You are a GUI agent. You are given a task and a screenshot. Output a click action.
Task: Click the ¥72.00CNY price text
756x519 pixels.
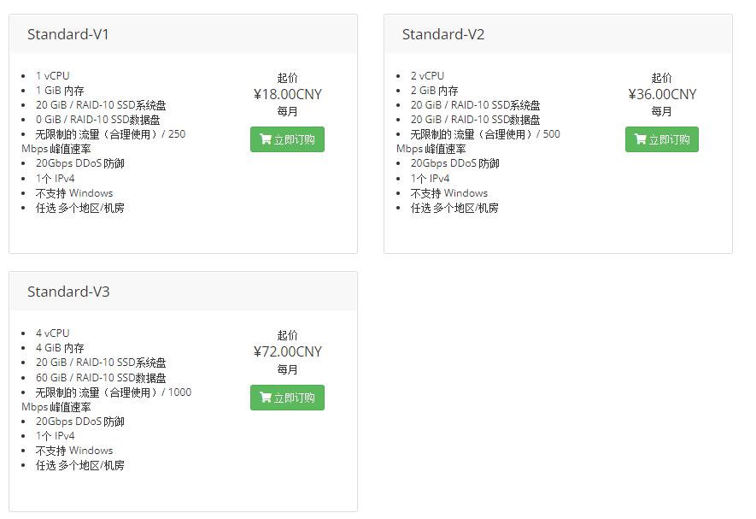[288, 351]
